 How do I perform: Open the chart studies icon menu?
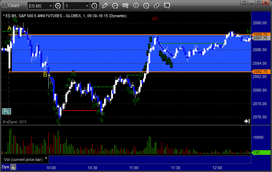115,6
